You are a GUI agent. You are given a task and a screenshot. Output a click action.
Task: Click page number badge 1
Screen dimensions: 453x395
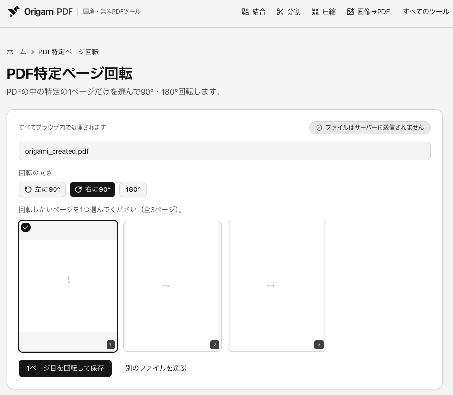[x=110, y=344]
